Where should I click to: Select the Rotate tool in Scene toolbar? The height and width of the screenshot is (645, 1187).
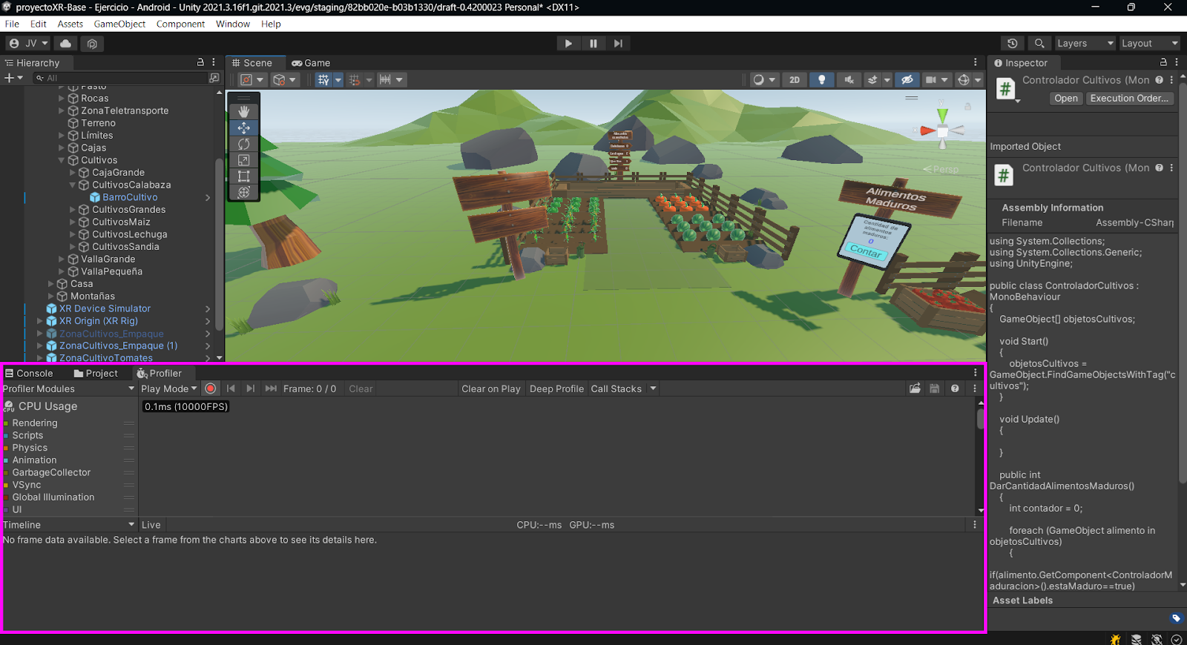point(243,144)
